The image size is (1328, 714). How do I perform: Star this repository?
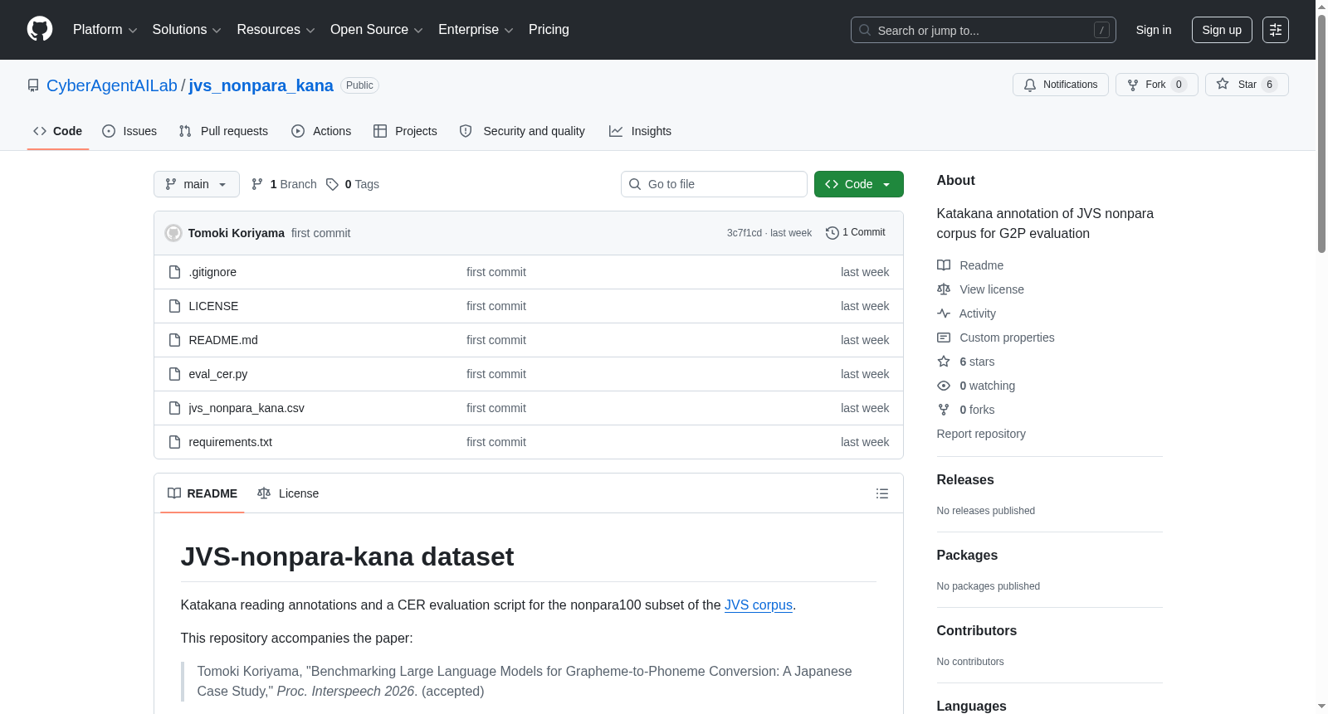1247,85
